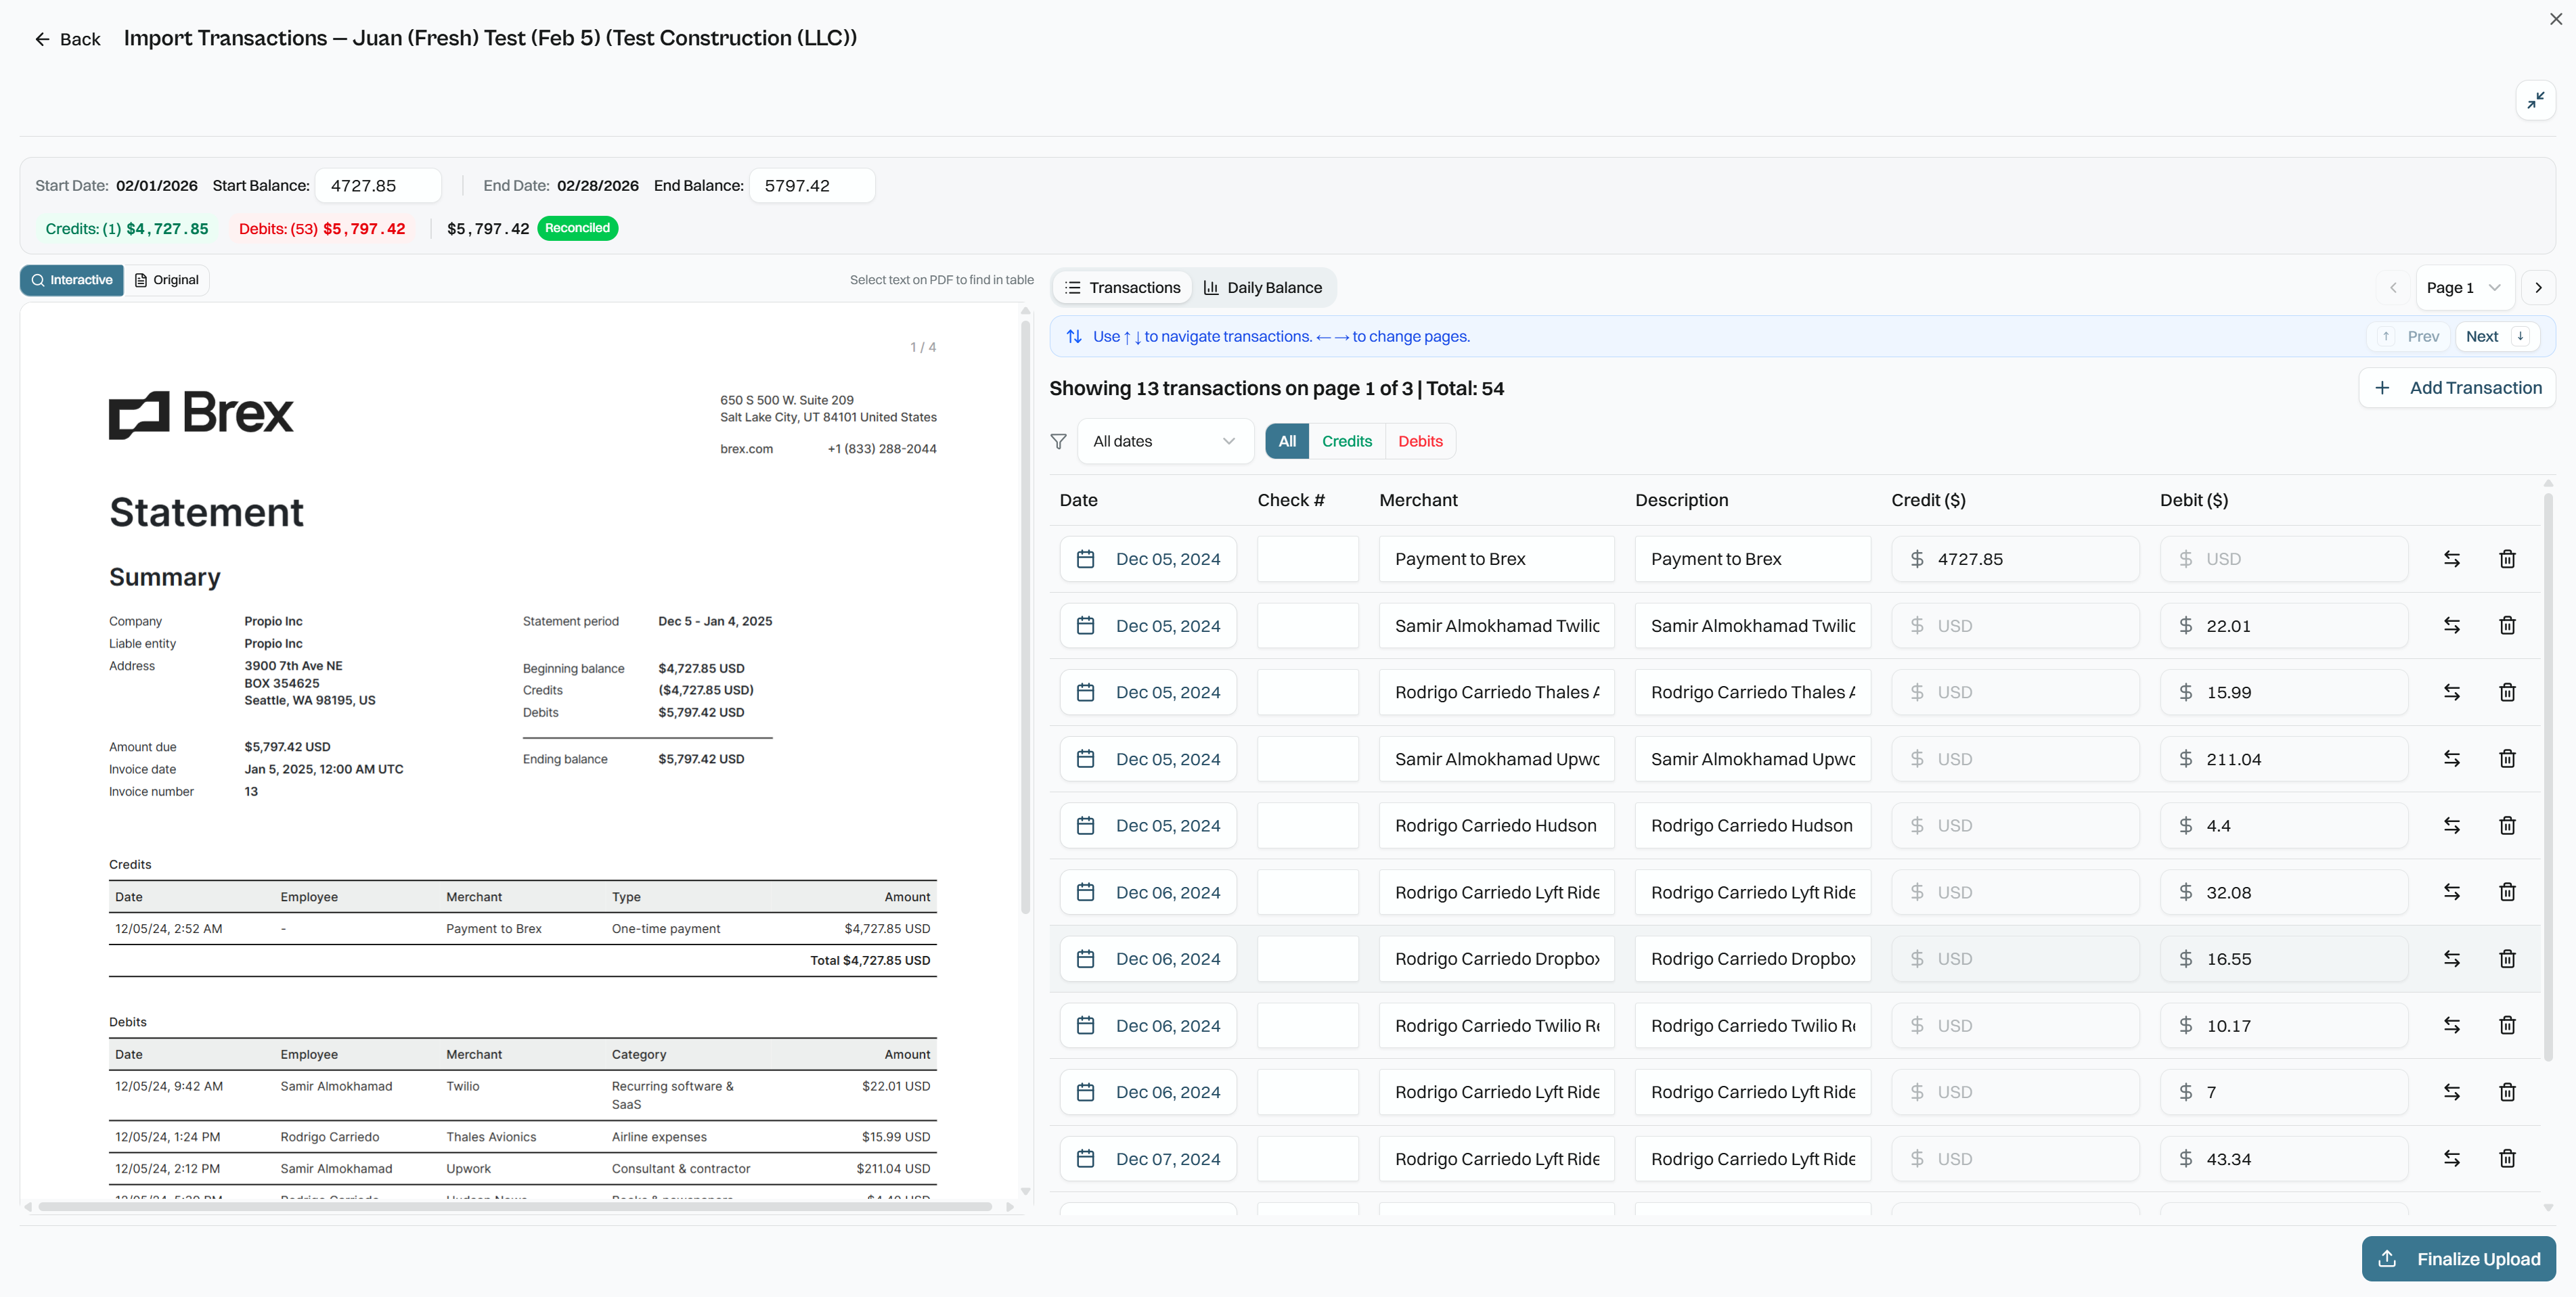Click the End Balance input field

811,186
